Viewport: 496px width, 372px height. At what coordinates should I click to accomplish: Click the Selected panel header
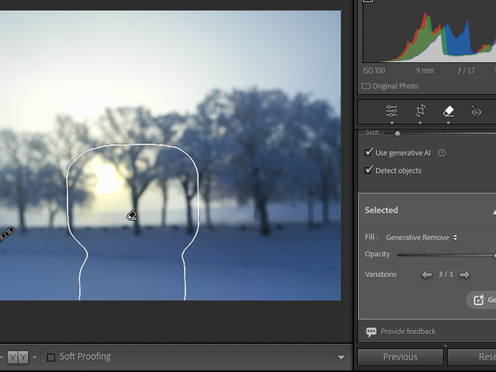click(427, 210)
